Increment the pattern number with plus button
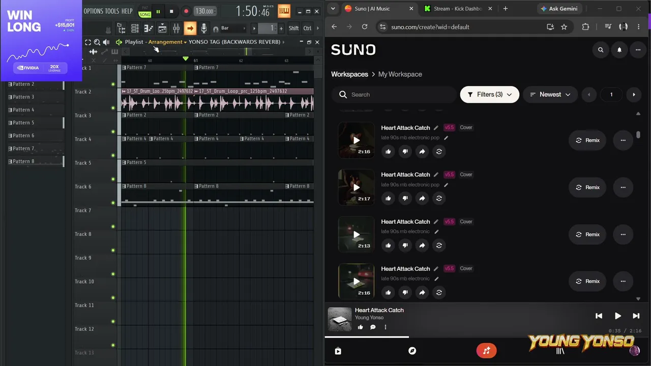The image size is (651, 366). tap(281, 28)
